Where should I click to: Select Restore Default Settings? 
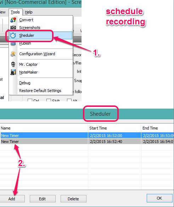(x=41, y=91)
